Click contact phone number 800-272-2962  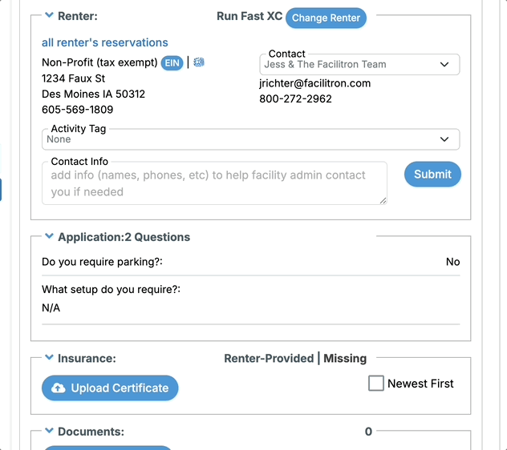pyautogui.click(x=295, y=98)
